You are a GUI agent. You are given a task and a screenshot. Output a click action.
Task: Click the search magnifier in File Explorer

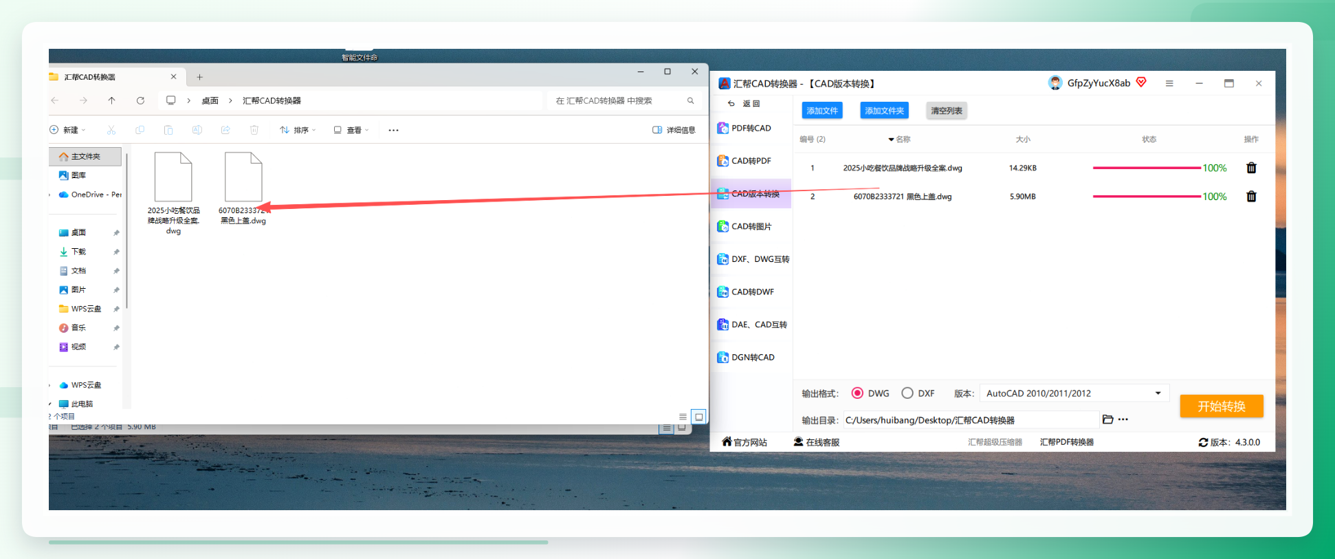pos(690,101)
